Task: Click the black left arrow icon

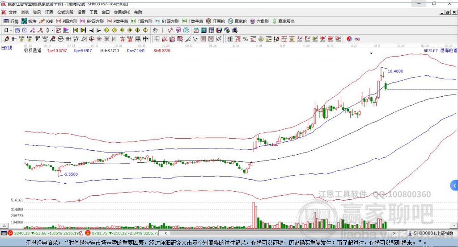Action: click(x=91, y=30)
